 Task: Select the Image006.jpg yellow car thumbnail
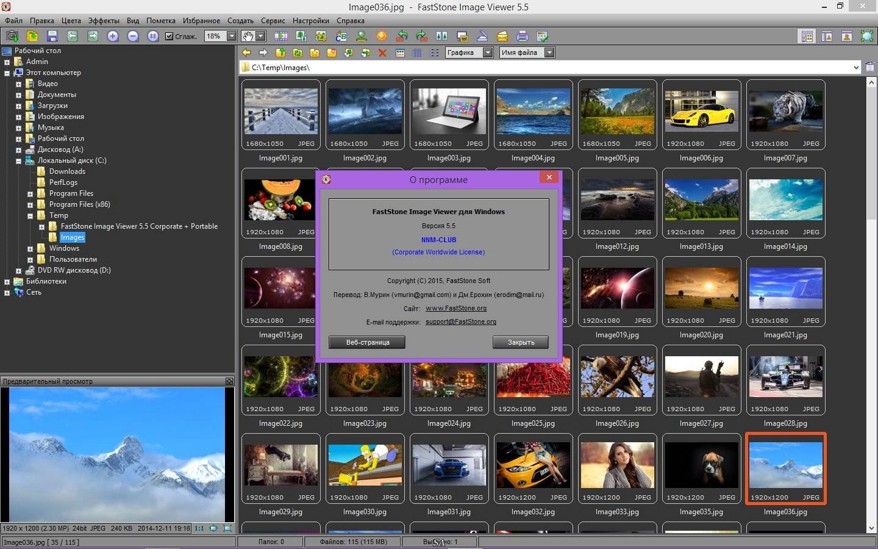[701, 115]
